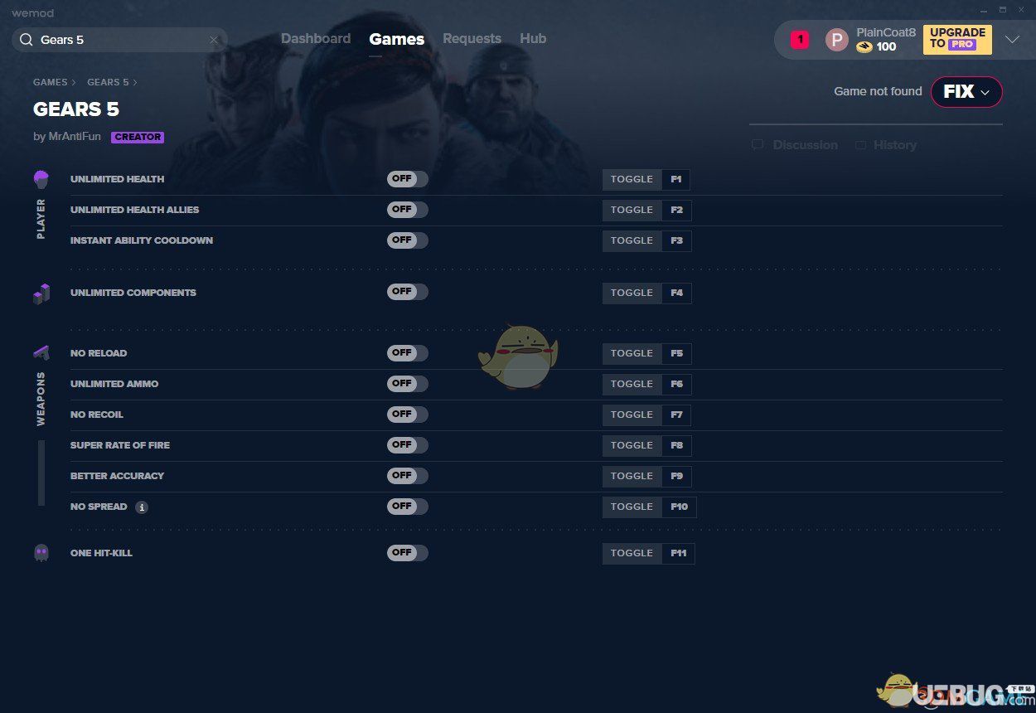Switch to the History tab
The width and height of the screenshot is (1036, 713).
pos(894,145)
